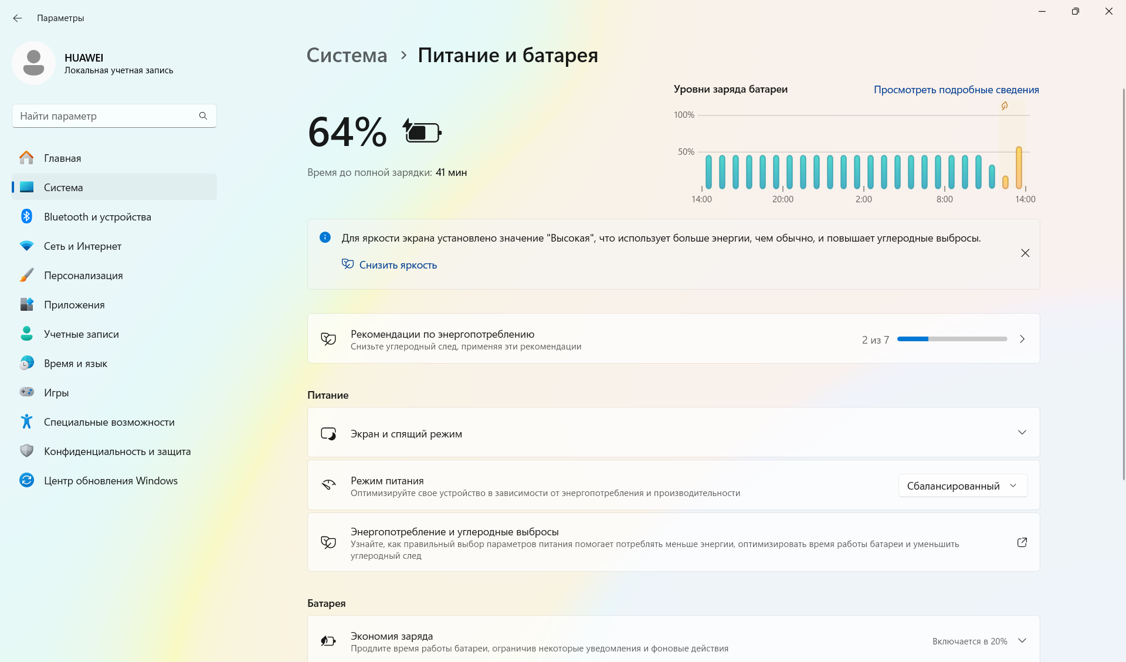Click the Режим питания label
The height and width of the screenshot is (662, 1126).
click(x=387, y=481)
